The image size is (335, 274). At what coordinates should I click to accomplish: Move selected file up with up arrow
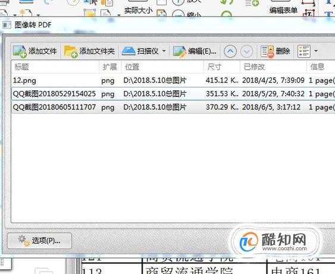point(230,51)
